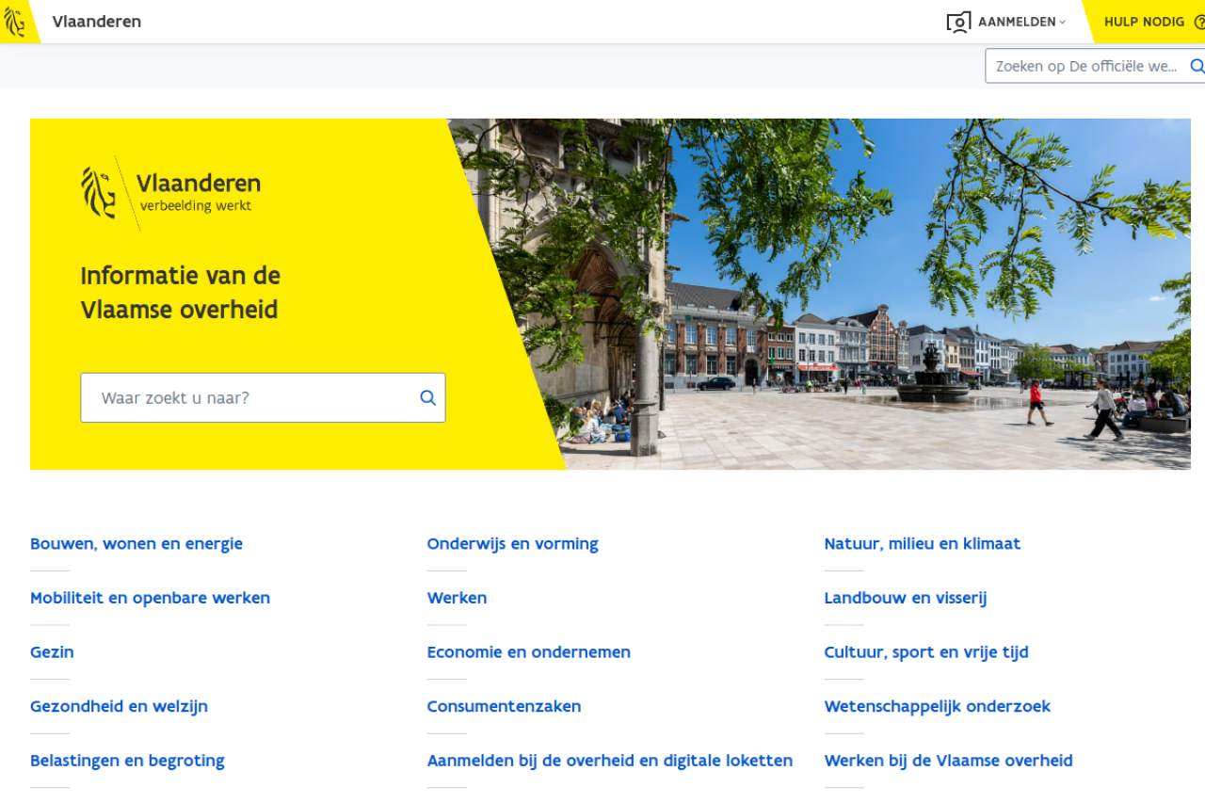This screenshot has height=803, width=1205.
Task: Go to Werken bij de Vlaamse overheid
Action: coord(948,761)
